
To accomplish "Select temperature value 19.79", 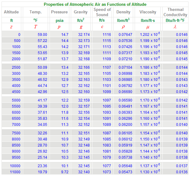I will (x=42, y=172).
